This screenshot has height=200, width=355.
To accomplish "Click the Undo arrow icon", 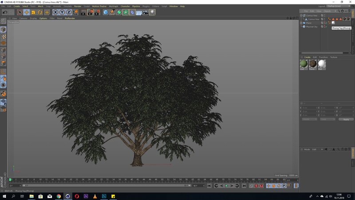I will [4, 12].
